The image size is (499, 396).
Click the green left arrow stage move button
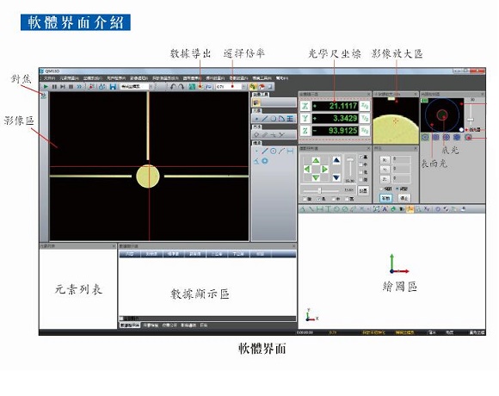(307, 169)
